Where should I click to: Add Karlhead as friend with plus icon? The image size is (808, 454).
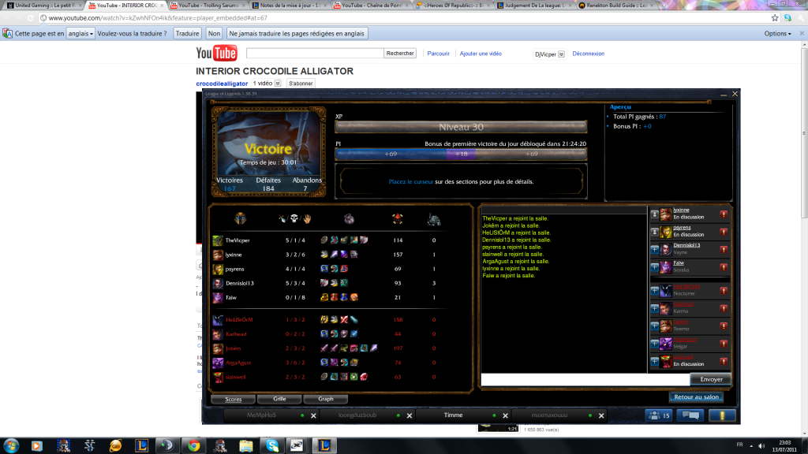654,308
